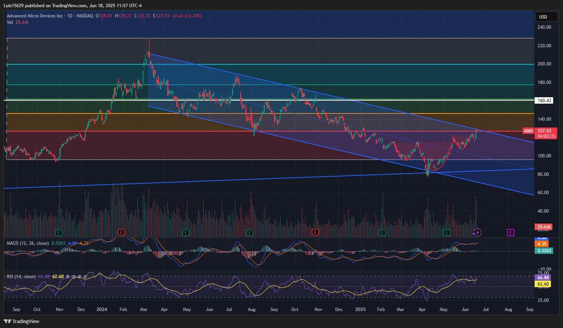The image size is (563, 328).
Task: Click the Vol indicator legend label
Action: pos(10,22)
